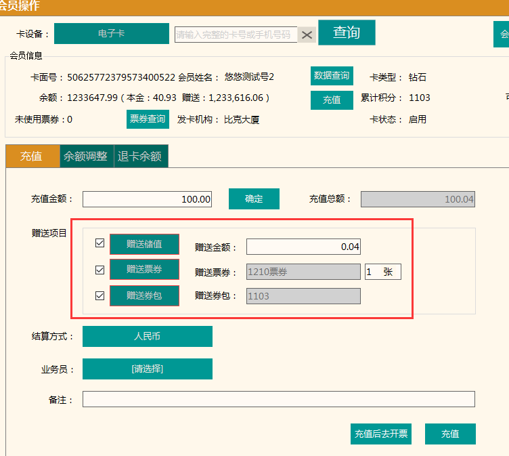This screenshot has height=456, width=509.
Task: Click 充值 button in member info section
Action: 332,100
